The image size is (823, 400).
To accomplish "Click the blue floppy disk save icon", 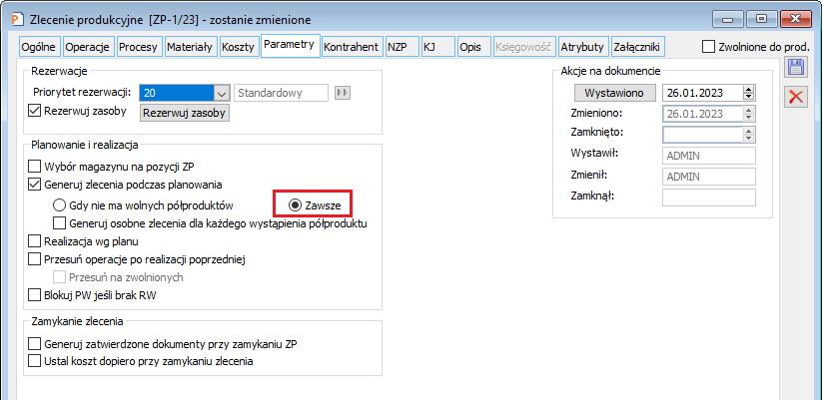I will point(796,69).
